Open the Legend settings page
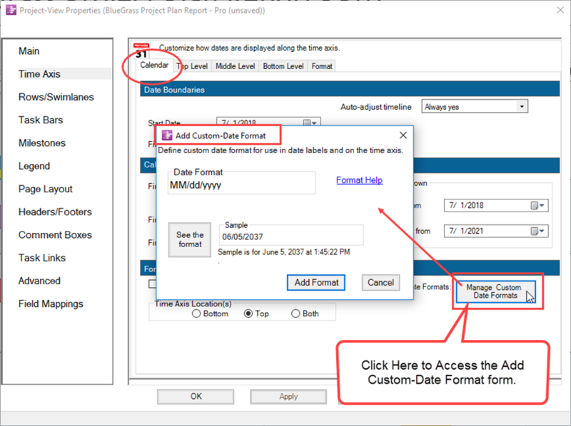Screen dimensions: 571x426 [34, 166]
